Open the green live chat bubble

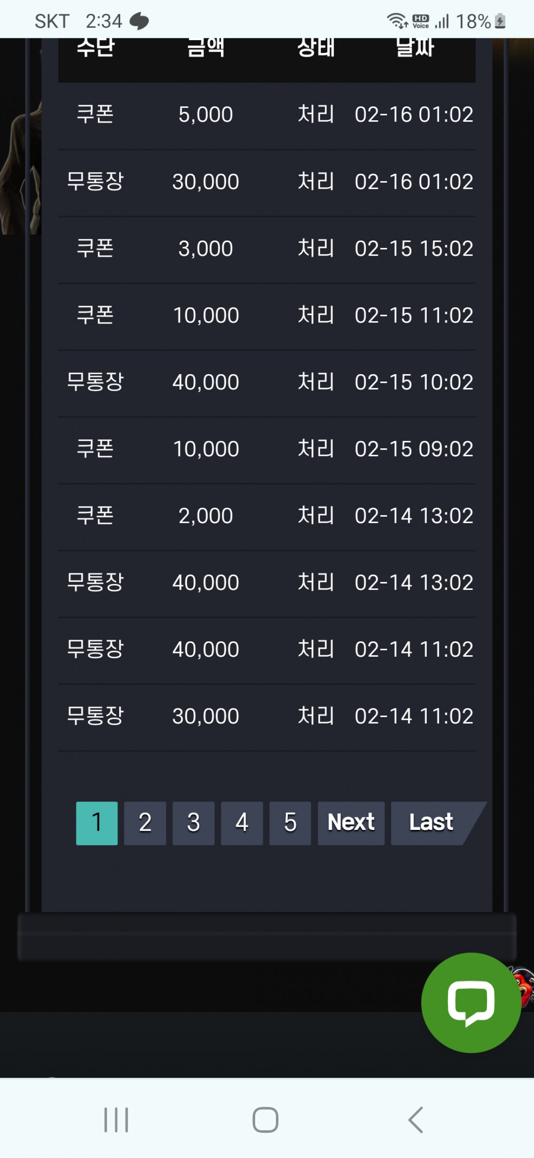470,1002
